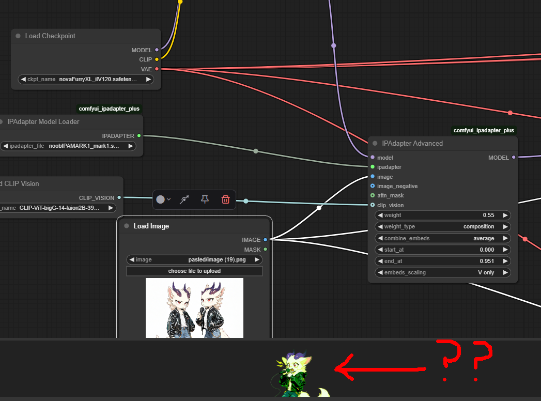Viewport: 541px width, 401px height.
Task: Click the weight 0.55 value field
Action: [x=443, y=215]
